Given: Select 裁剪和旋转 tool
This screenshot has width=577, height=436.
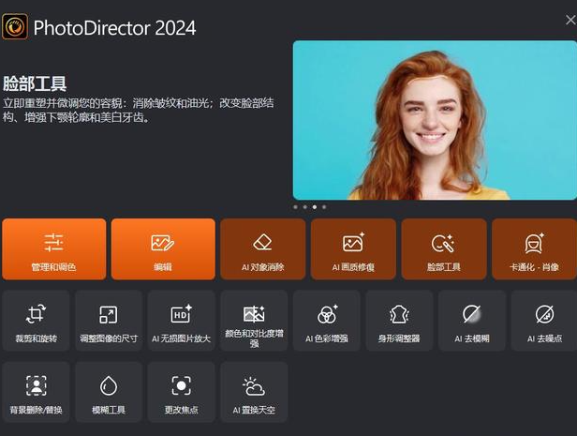Looking at the screenshot, I should (x=36, y=321).
